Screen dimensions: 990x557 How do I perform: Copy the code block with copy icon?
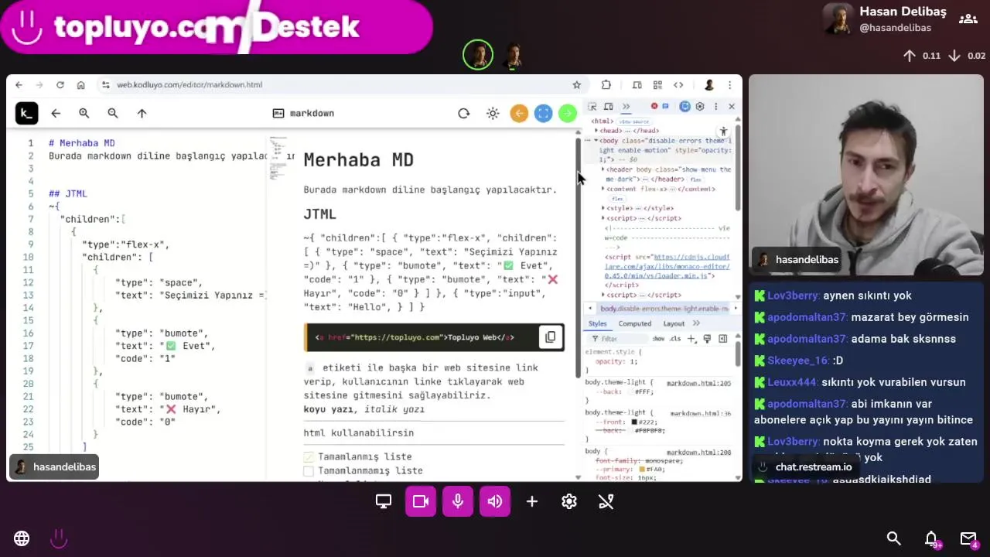(x=550, y=337)
